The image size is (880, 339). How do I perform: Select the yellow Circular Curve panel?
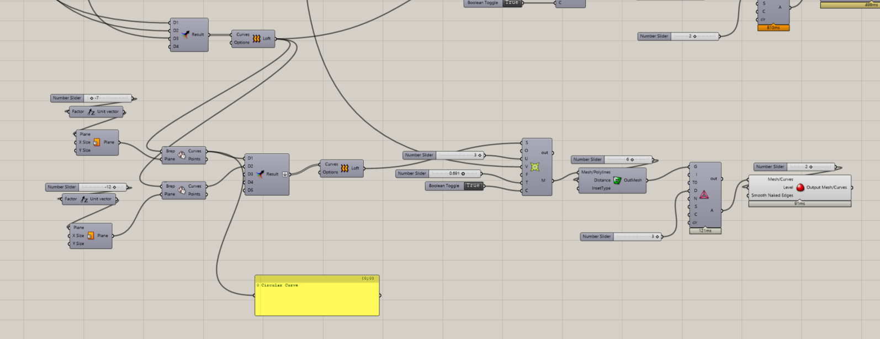pyautogui.click(x=317, y=298)
